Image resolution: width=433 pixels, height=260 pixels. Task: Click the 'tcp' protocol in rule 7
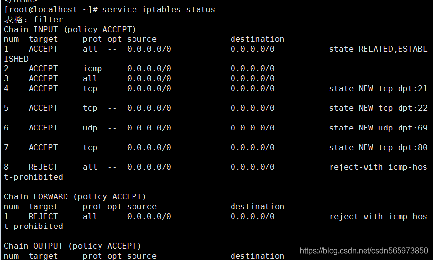pyautogui.click(x=90, y=148)
